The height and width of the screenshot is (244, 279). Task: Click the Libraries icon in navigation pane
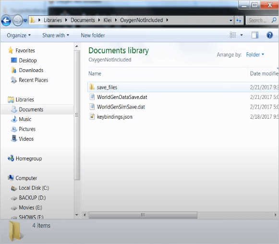tap(11, 99)
